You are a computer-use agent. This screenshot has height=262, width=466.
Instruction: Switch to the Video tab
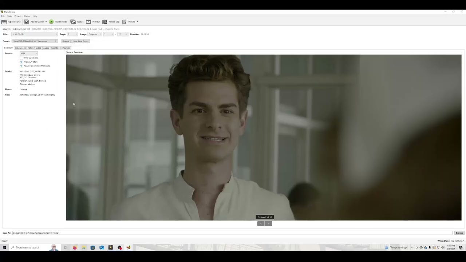(x=38, y=48)
